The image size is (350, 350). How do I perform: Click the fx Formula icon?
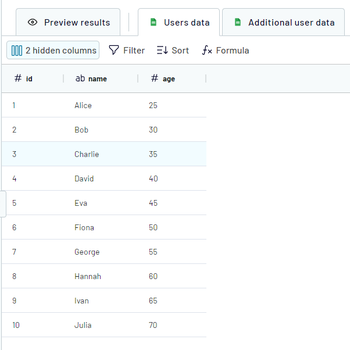click(207, 51)
